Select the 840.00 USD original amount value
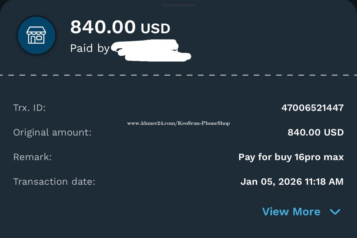357x238 pixels. click(x=316, y=132)
